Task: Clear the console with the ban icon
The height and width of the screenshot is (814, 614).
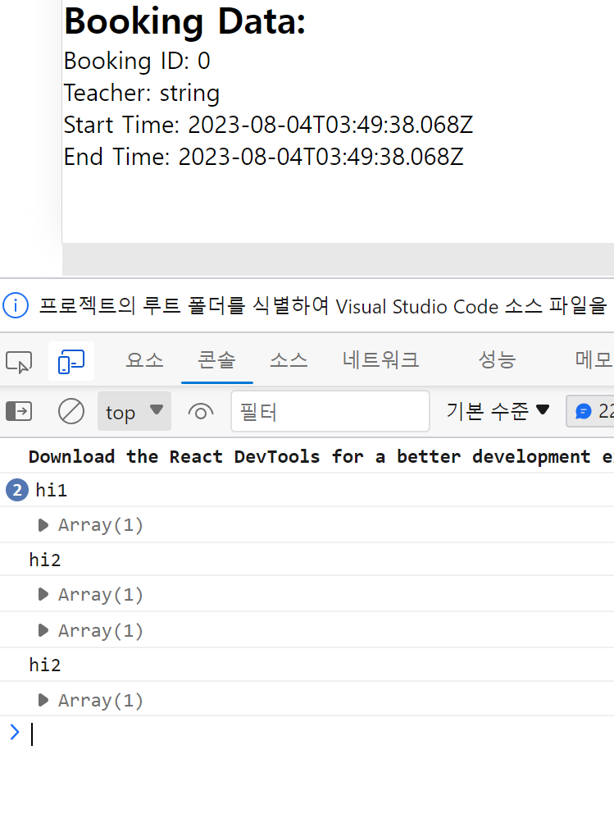Action: (x=71, y=412)
